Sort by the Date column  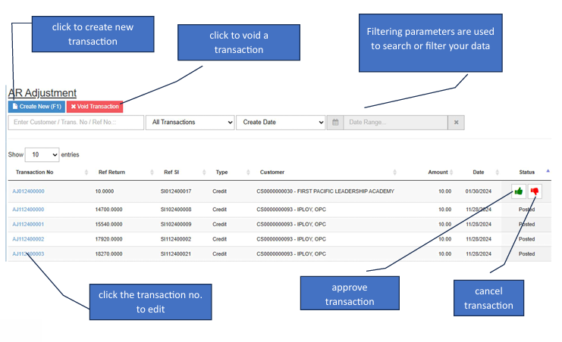tap(497, 173)
